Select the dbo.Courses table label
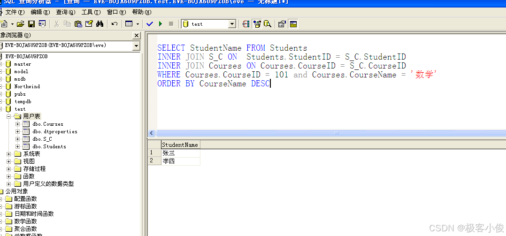The height and width of the screenshot is (236, 506). point(48,124)
